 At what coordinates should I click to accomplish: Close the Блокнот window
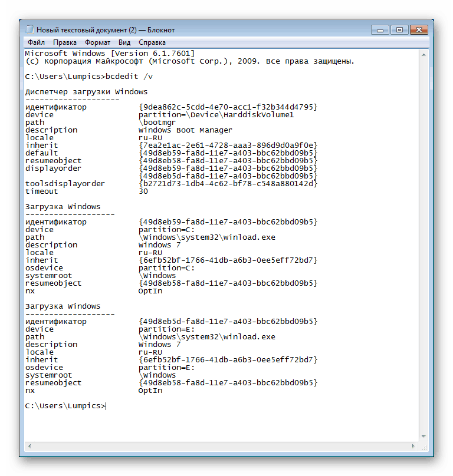tap(419, 29)
